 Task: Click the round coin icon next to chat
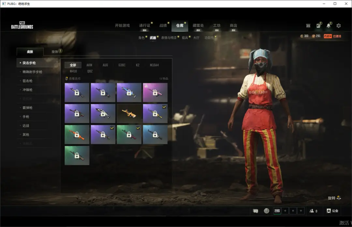coord(267,211)
